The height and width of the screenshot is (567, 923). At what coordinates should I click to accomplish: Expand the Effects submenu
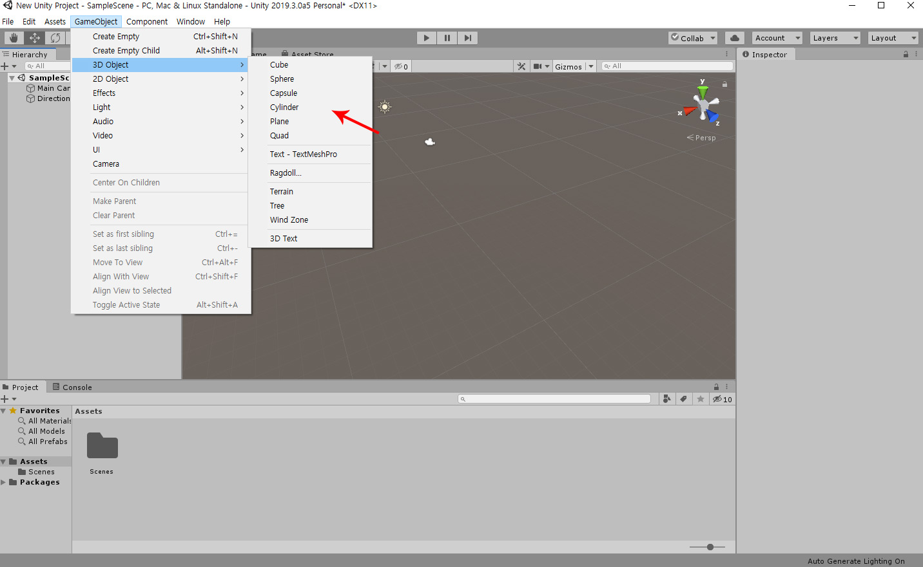160,93
